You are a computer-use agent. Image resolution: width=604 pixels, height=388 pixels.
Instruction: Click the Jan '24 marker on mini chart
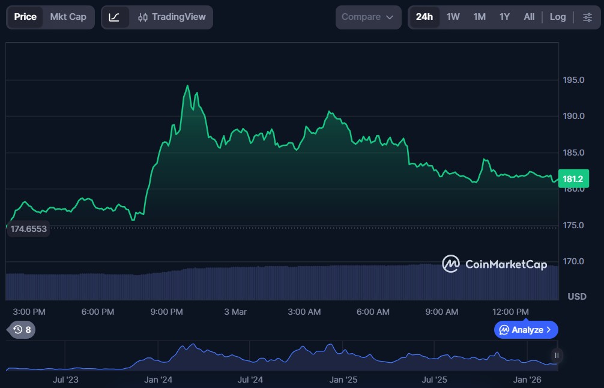coord(160,380)
